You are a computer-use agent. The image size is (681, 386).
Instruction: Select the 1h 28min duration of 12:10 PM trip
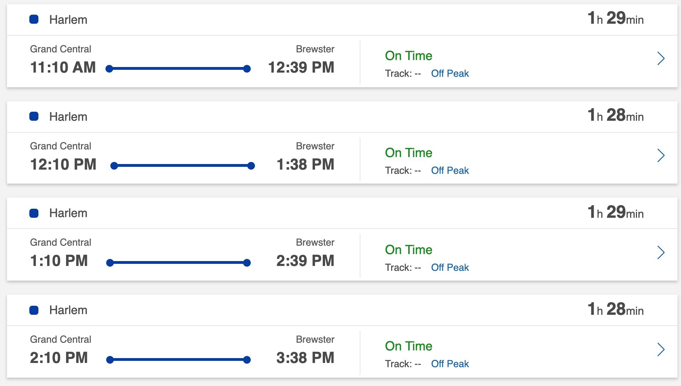[x=615, y=115]
